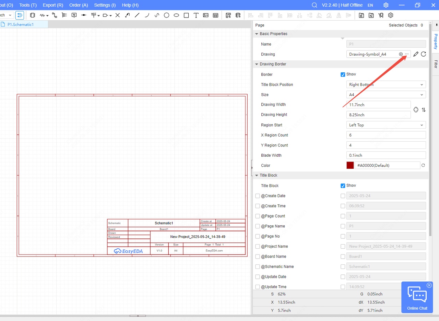
Task: Open the Region Start dropdown
Action: (386, 125)
